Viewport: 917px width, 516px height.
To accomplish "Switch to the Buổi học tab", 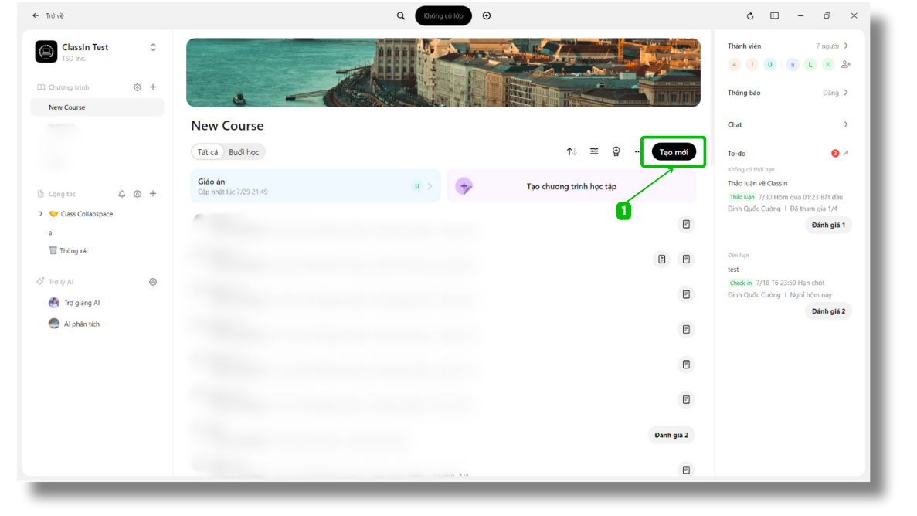I will point(243,152).
